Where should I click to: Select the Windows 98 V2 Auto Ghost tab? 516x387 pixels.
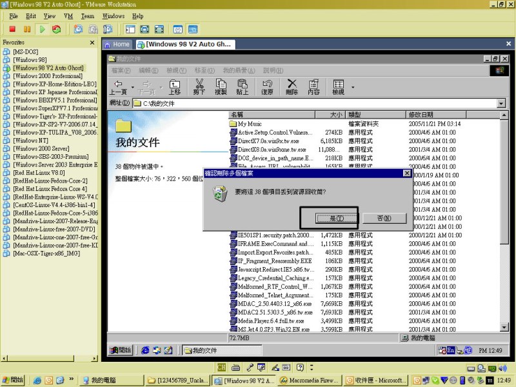coord(185,45)
